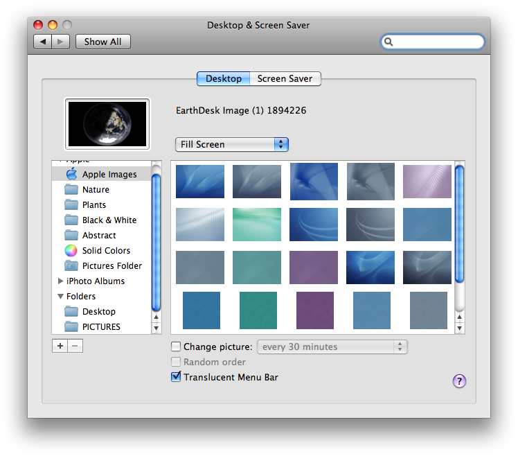518x456 pixels.
Task: Select Solid Colors in the source list
Action: tap(101, 250)
